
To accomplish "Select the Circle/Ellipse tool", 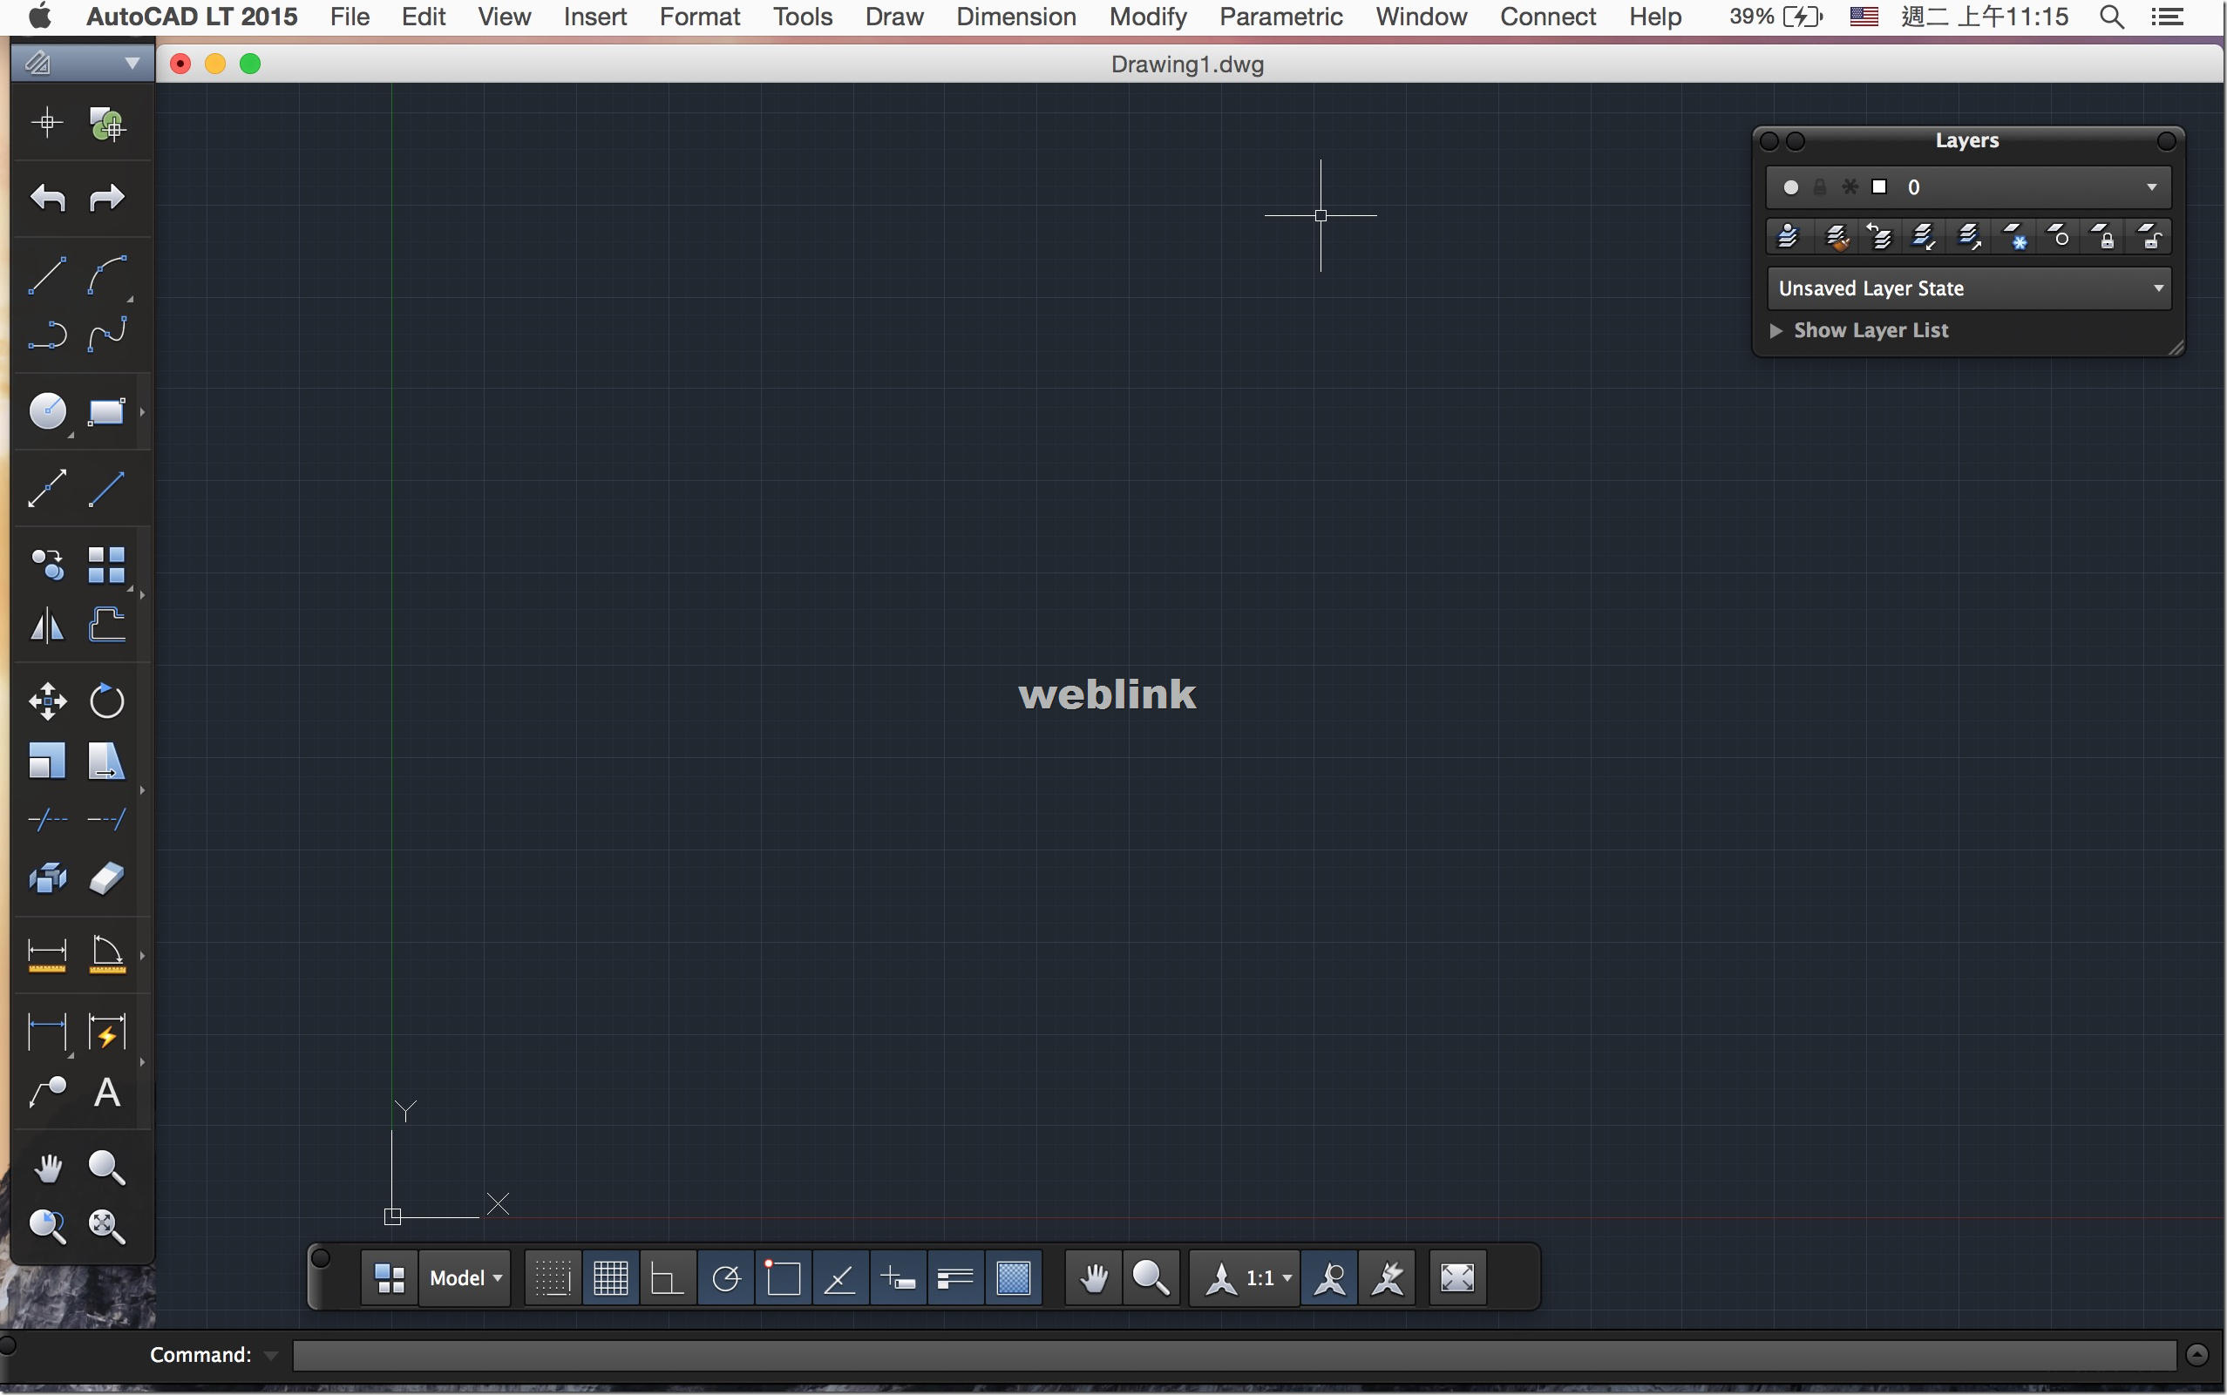I will [46, 411].
